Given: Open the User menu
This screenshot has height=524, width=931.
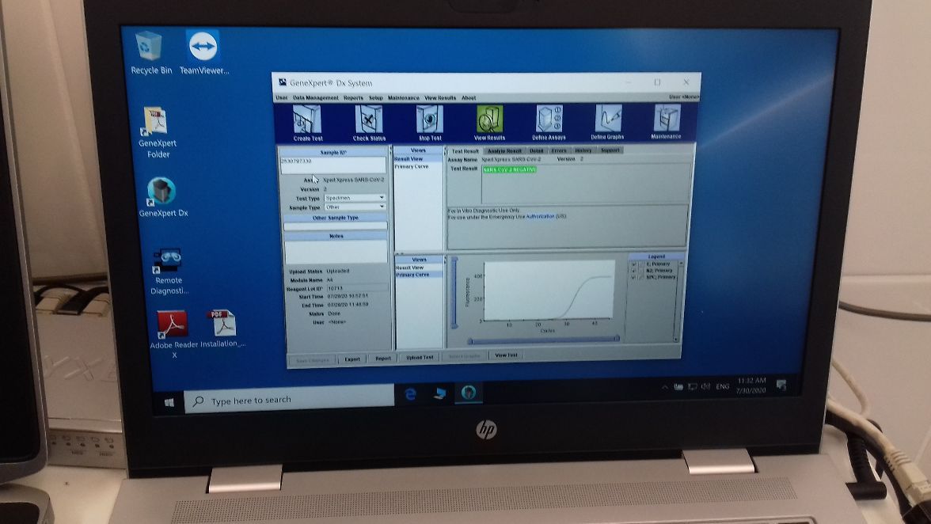Looking at the screenshot, I should [x=282, y=97].
